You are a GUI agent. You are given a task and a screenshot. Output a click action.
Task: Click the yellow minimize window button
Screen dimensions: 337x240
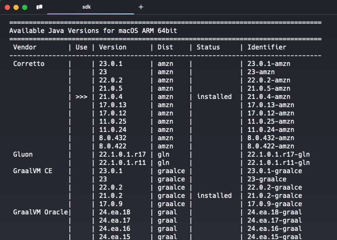tap(16, 7)
